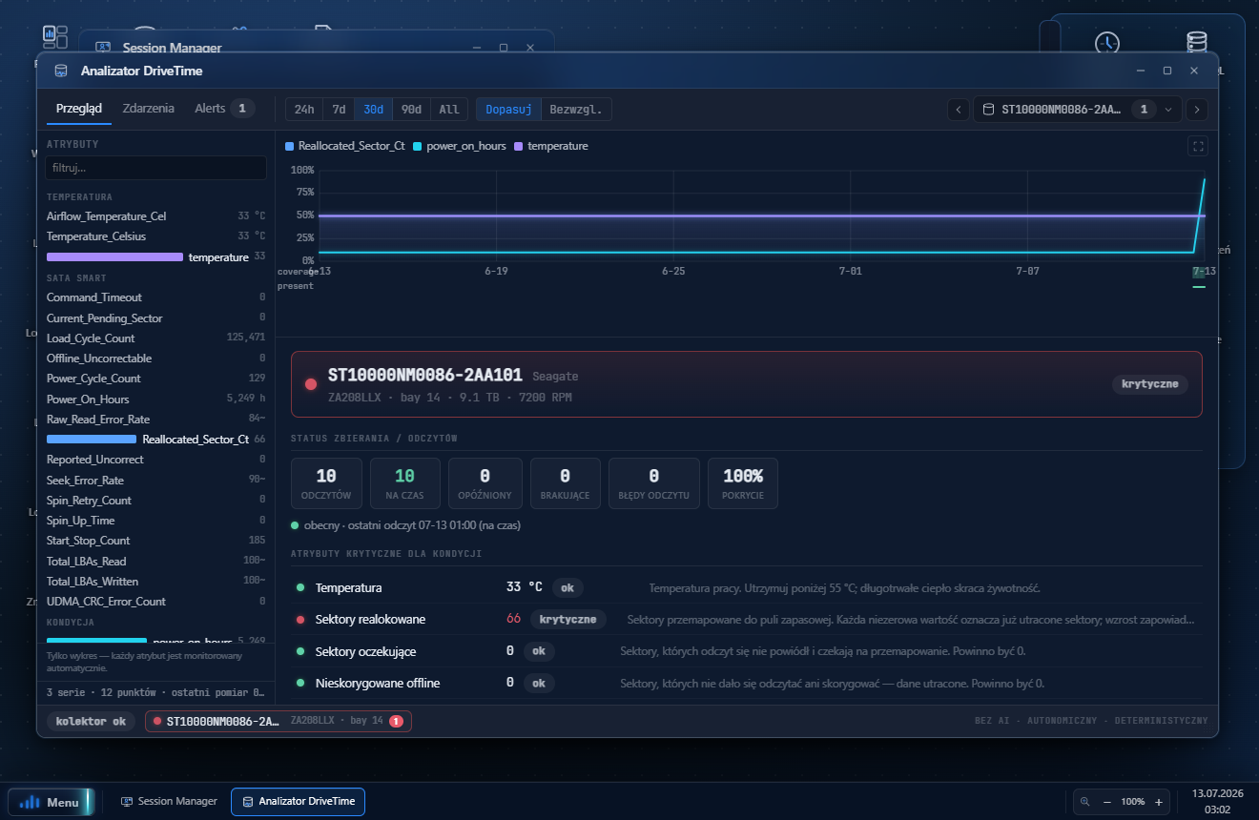1259x820 pixels.
Task: Select the ST10000NM0086 drive chip in footer
Action: tap(279, 722)
